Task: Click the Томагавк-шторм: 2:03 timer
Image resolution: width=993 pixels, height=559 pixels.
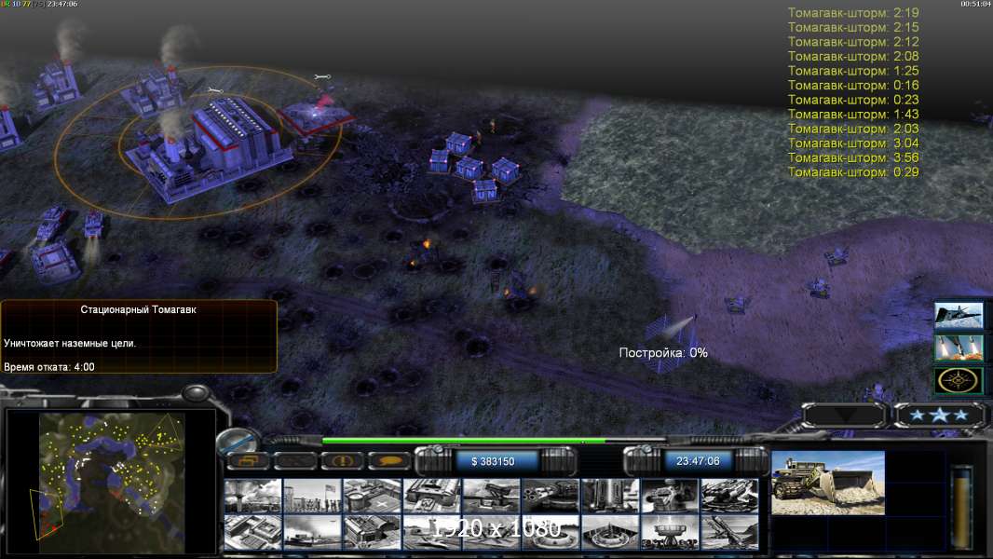Action: [x=853, y=129]
